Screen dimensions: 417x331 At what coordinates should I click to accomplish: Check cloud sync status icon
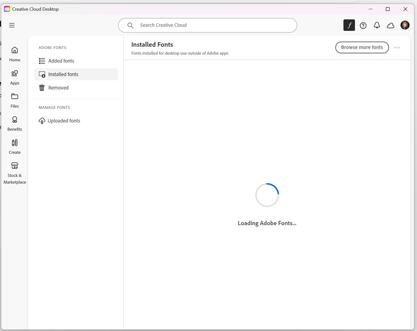(x=390, y=26)
